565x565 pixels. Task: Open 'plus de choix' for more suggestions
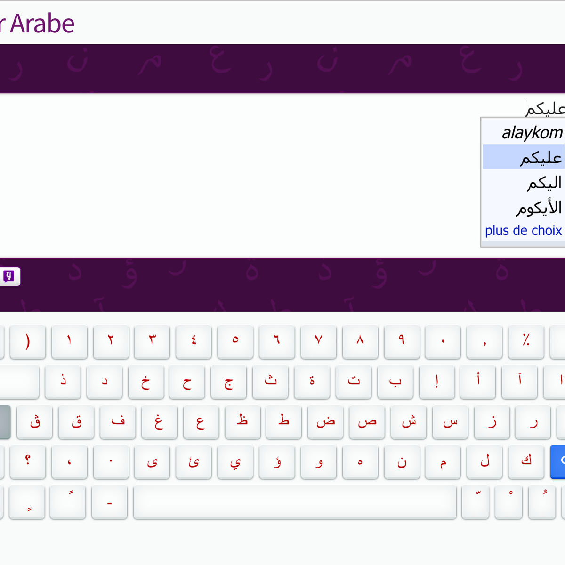523,230
